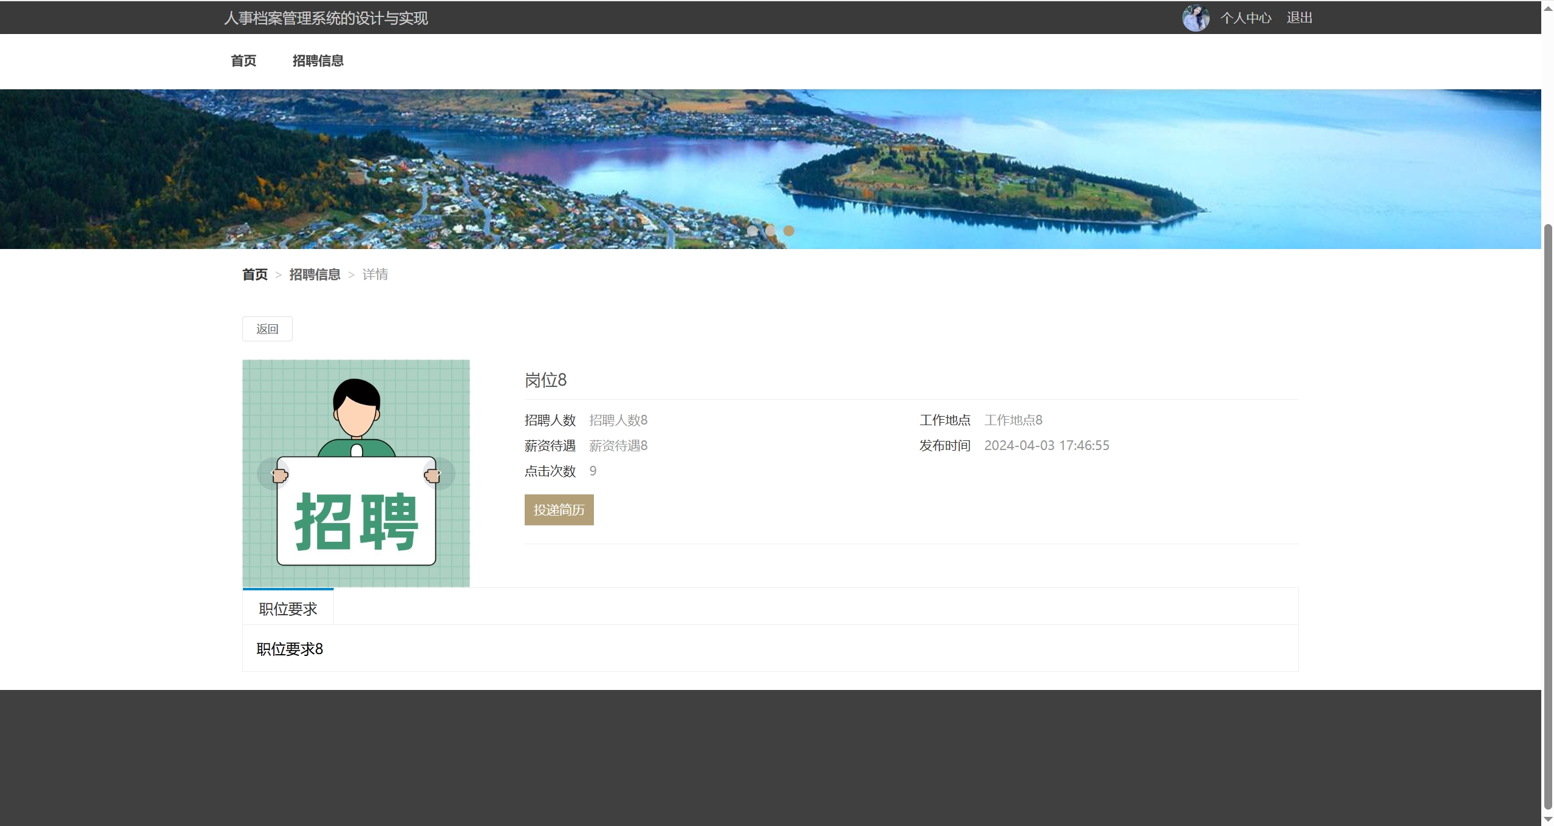
Task: Click the click count value 9
Action: [x=593, y=471]
